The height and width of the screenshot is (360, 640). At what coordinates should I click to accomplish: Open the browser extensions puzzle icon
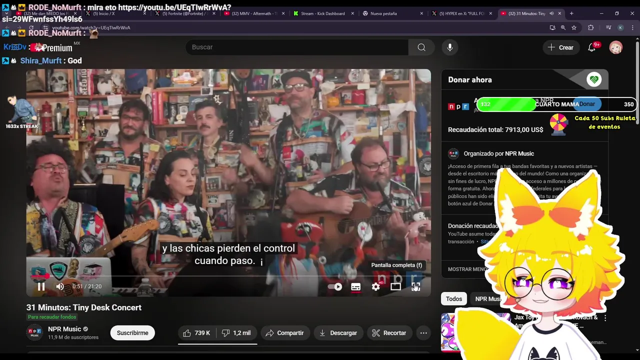click(x=590, y=27)
